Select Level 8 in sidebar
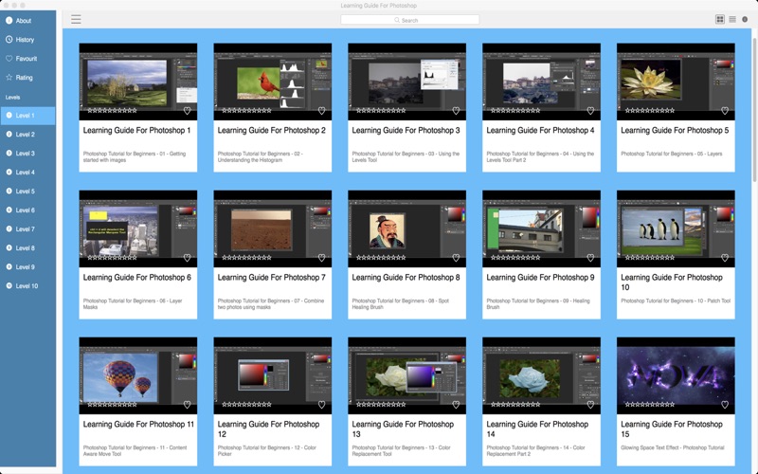 tap(27, 248)
